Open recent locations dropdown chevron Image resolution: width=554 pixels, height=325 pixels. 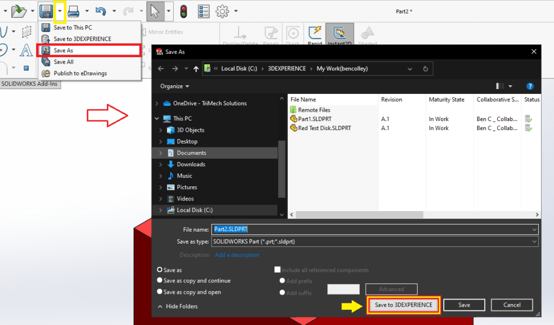(x=186, y=69)
